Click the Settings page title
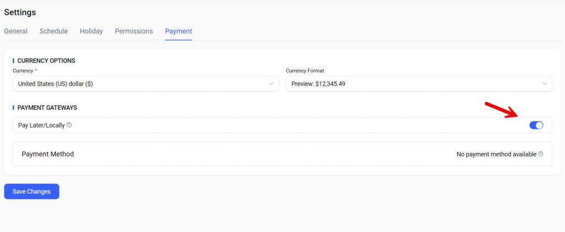The width and height of the screenshot is (565, 232). [x=20, y=12]
